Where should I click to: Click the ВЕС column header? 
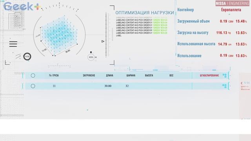click(171, 76)
